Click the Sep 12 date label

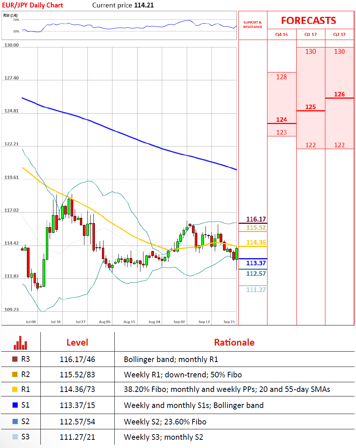(x=204, y=322)
